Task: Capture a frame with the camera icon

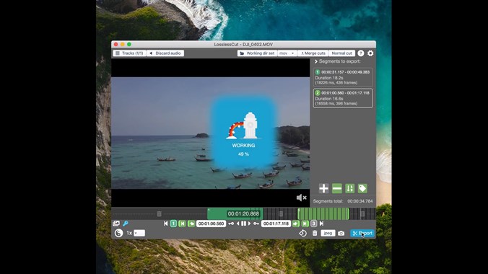Action: coord(341,233)
